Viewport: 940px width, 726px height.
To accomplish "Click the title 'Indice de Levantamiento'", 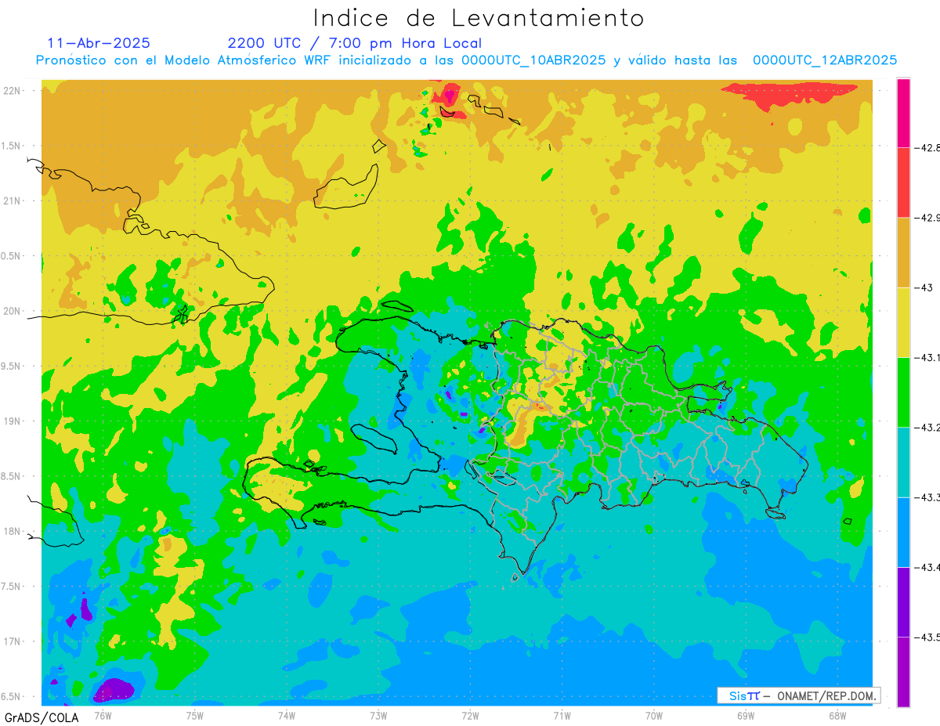I will point(479,18).
